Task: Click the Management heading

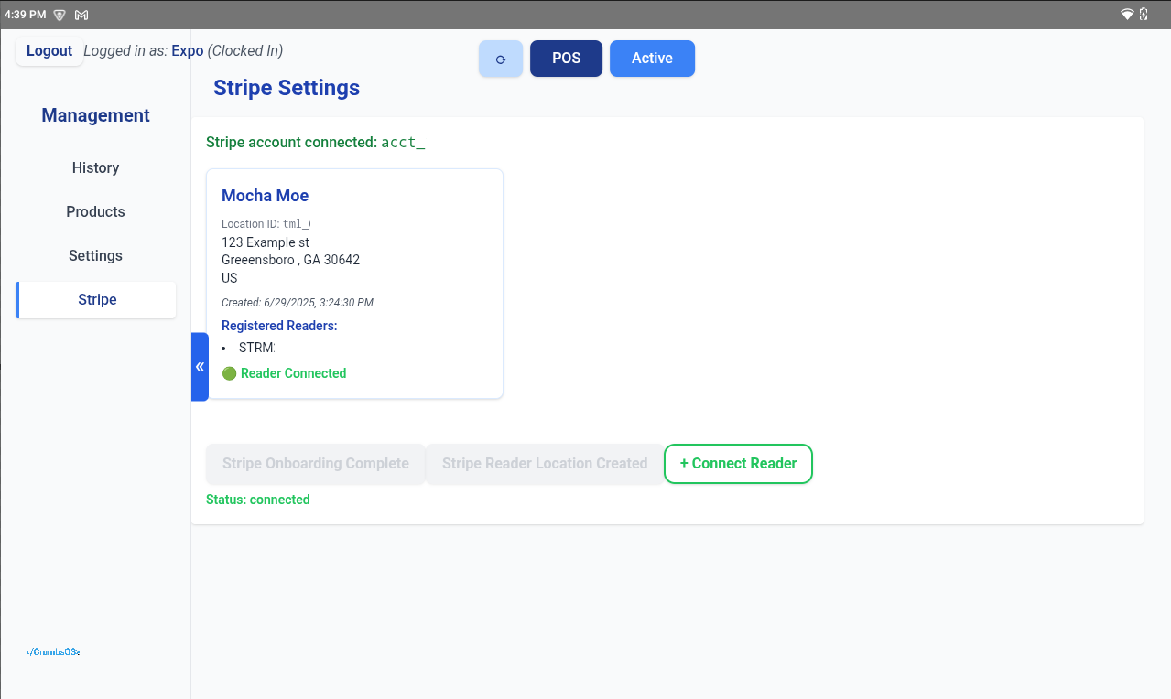Action: tap(96, 115)
